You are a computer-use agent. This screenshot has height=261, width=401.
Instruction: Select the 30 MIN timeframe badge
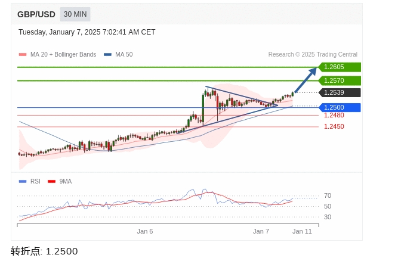pos(75,14)
